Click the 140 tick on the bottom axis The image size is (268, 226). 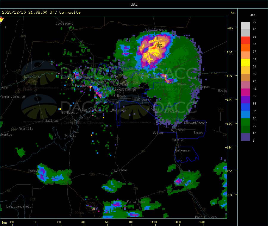click(202, 222)
